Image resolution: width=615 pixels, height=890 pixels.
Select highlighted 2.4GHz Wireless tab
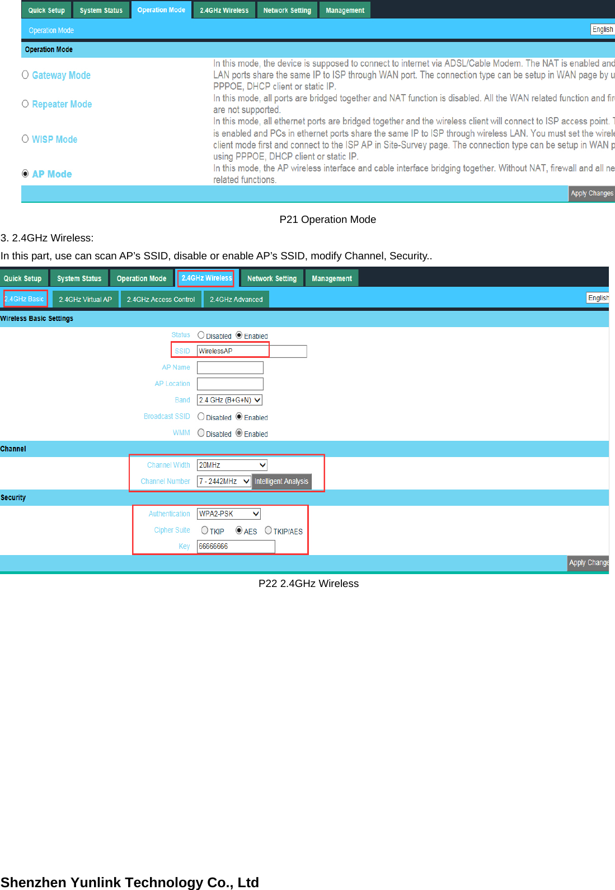coord(206,278)
